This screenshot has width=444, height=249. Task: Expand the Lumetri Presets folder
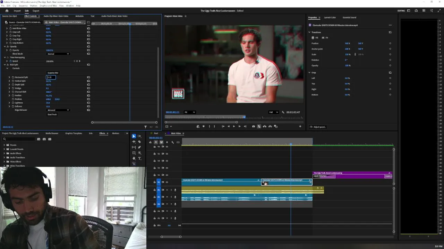(4, 149)
